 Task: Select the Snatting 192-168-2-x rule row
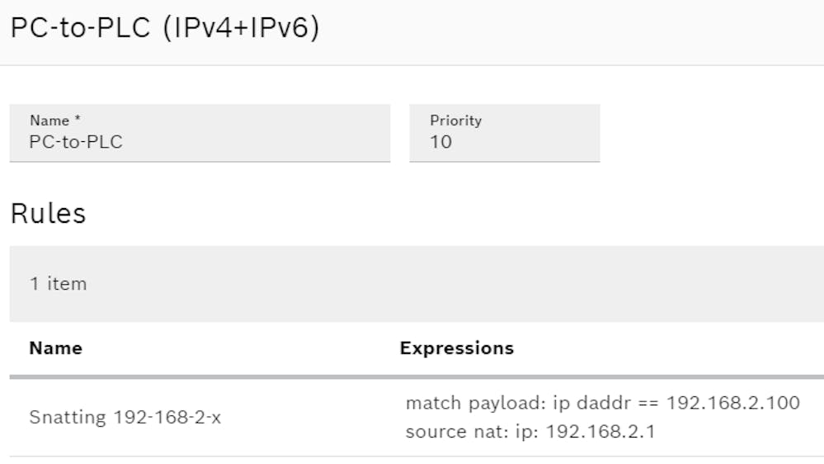125,418
